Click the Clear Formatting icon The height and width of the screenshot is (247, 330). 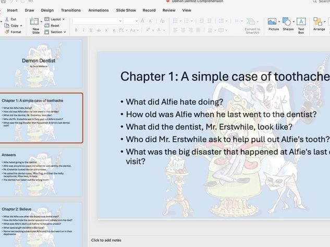tap(162, 21)
